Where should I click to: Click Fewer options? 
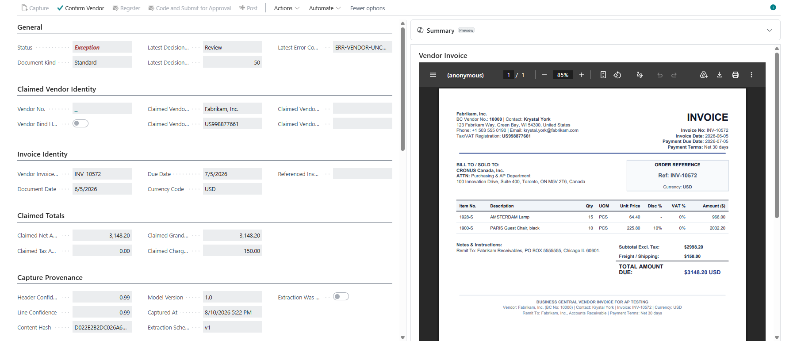pyautogui.click(x=368, y=8)
